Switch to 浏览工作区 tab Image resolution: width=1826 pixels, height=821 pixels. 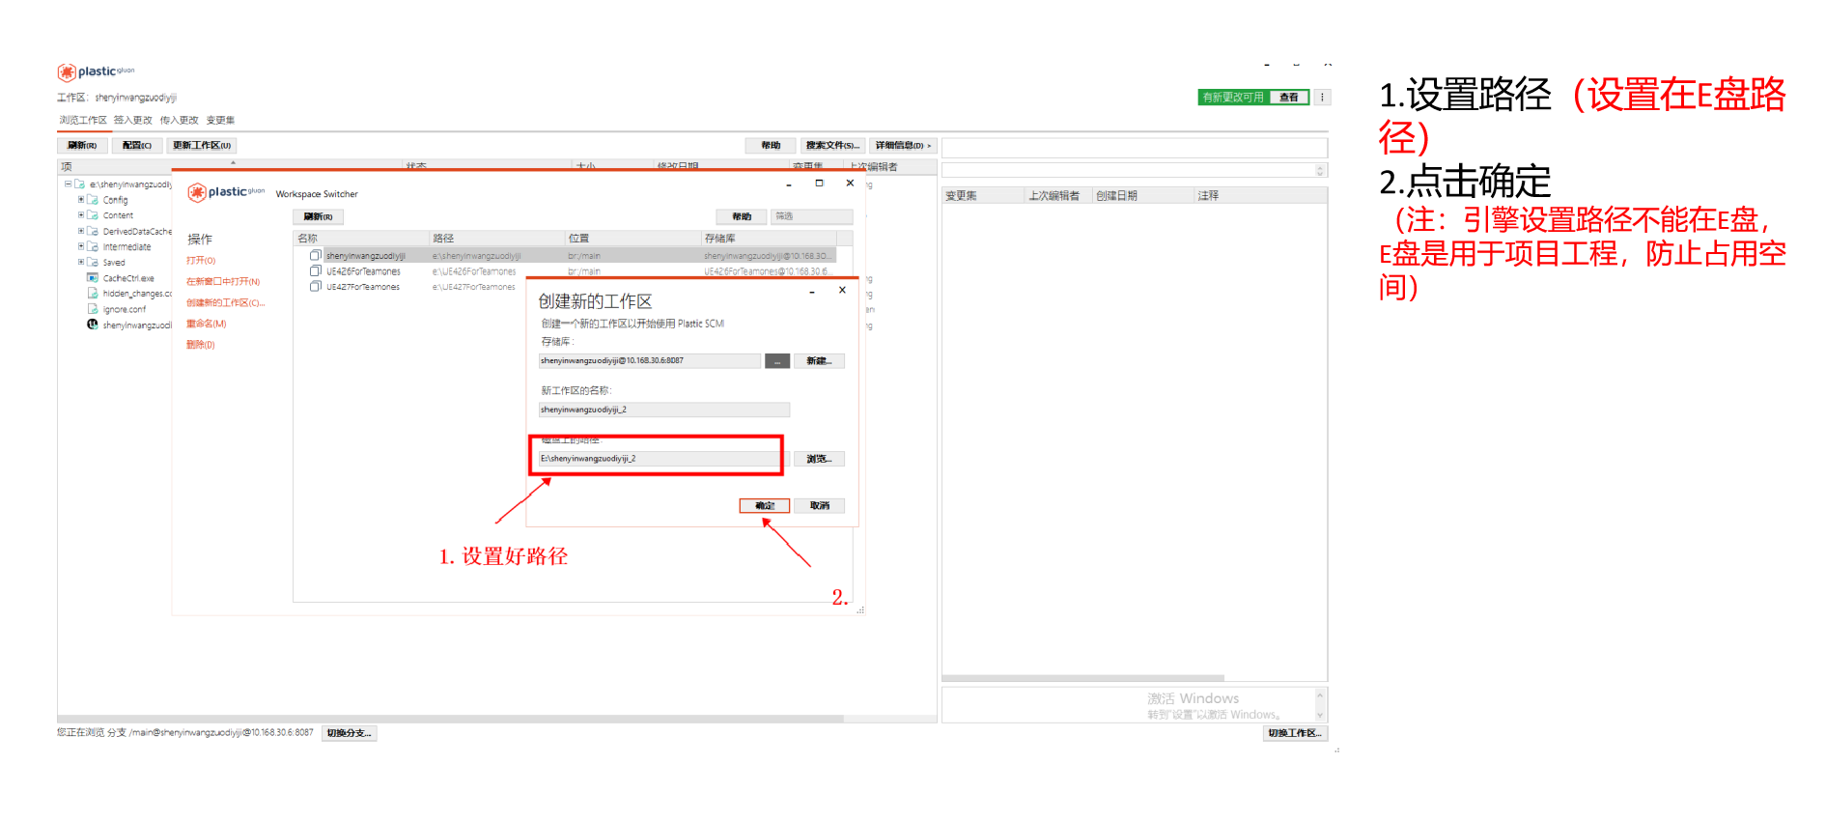click(x=83, y=121)
